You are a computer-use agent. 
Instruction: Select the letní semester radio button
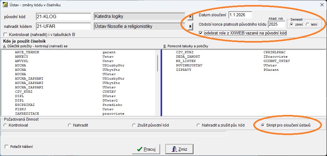[x=307, y=24]
